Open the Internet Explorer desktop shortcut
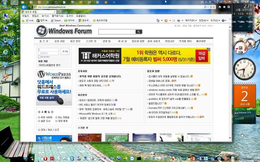 pos(6,53)
